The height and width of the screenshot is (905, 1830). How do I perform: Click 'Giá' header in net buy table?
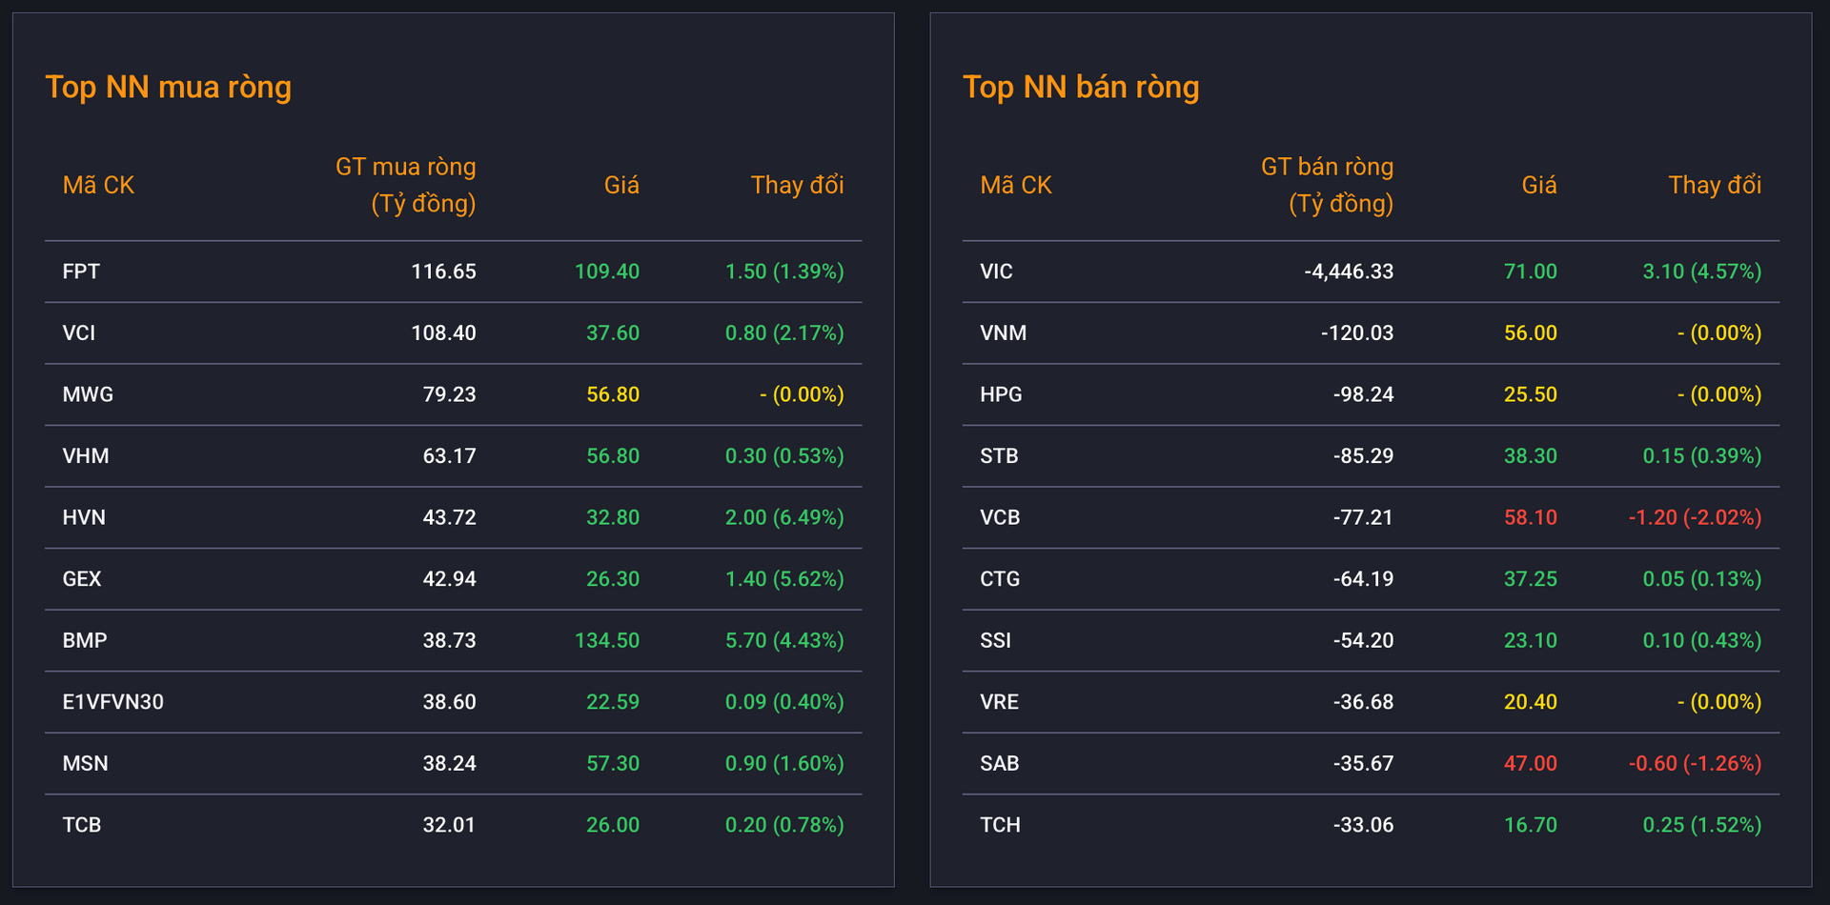point(621,185)
